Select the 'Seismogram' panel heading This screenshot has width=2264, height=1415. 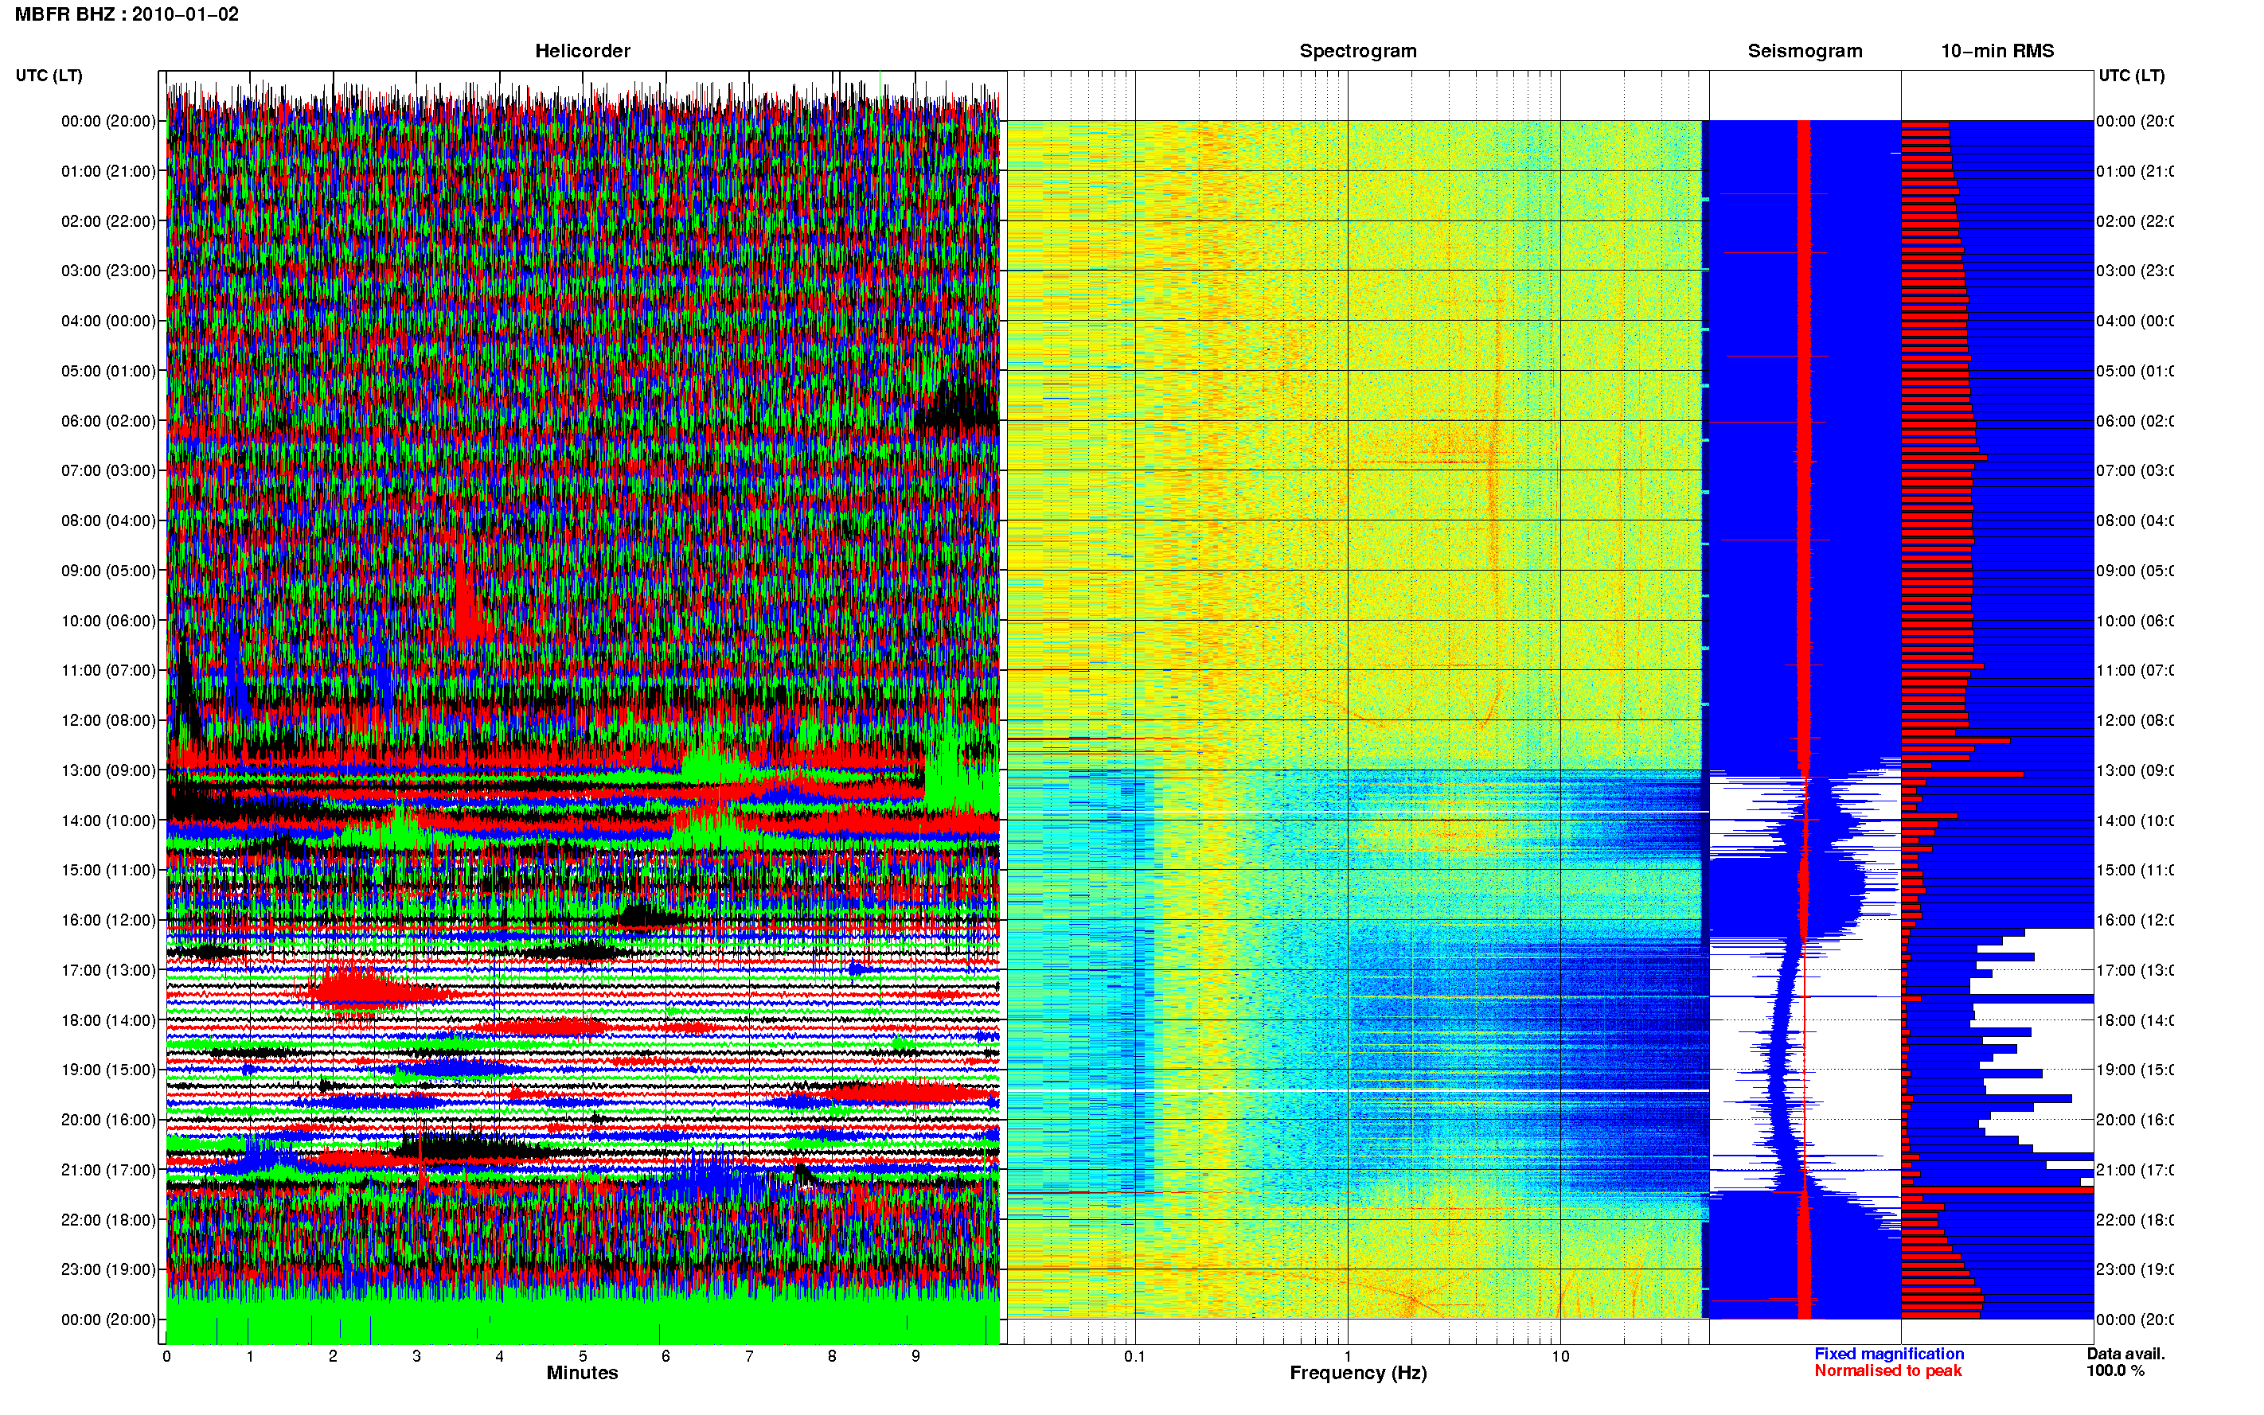pos(1805,51)
